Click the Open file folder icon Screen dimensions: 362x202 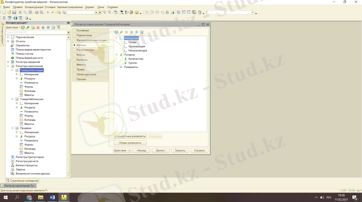(9, 13)
